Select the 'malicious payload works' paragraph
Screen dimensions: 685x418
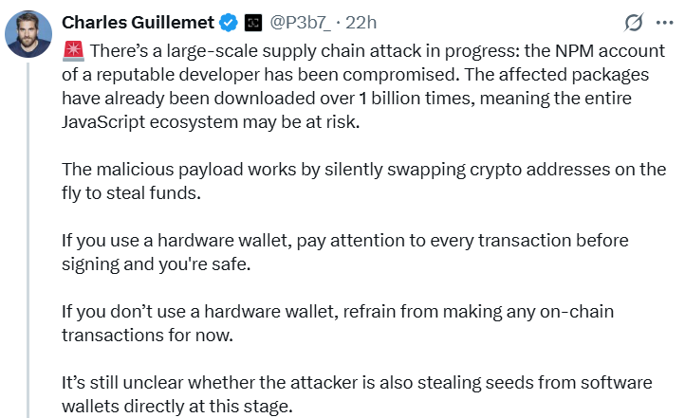(x=363, y=181)
